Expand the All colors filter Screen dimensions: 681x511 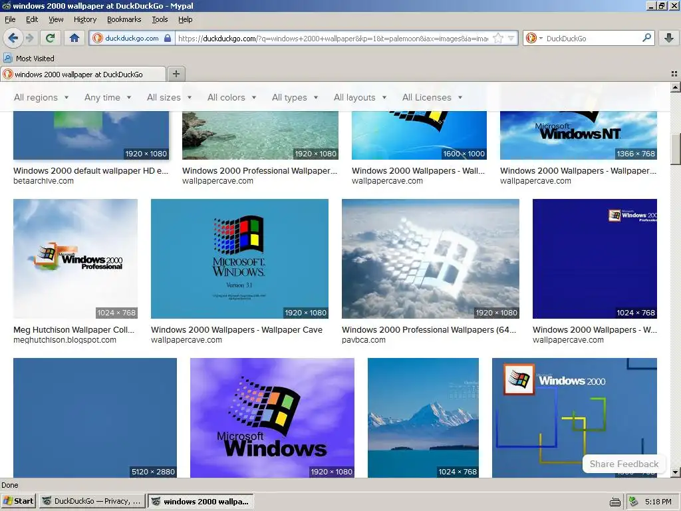point(231,97)
